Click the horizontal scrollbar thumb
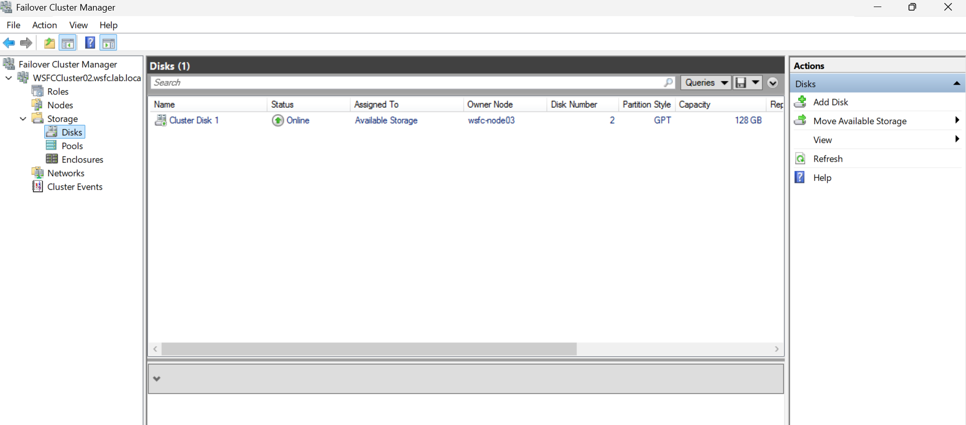 (369, 349)
